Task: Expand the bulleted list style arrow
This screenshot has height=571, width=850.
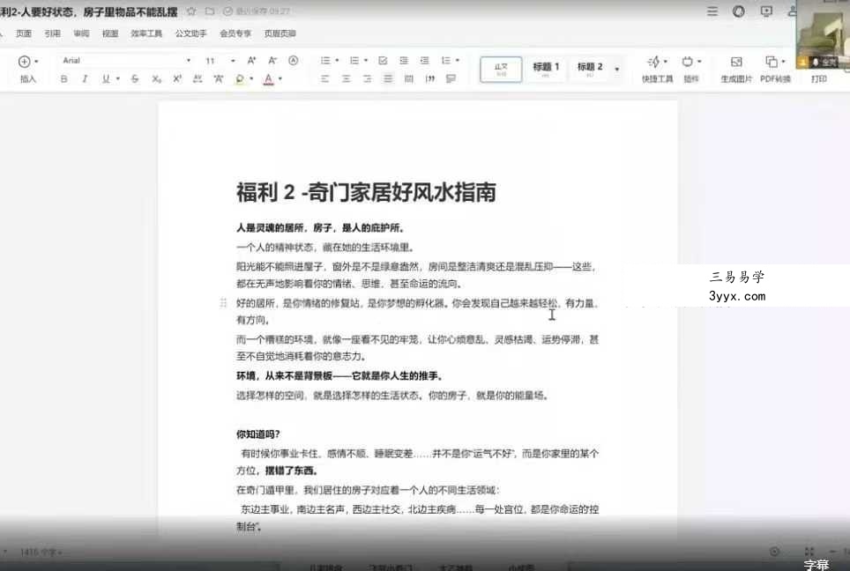Action: click(337, 61)
